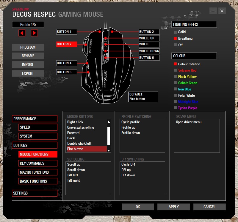Go to next profile with right arrow
Viewport: 238px width, 222px height.
pos(34,33)
